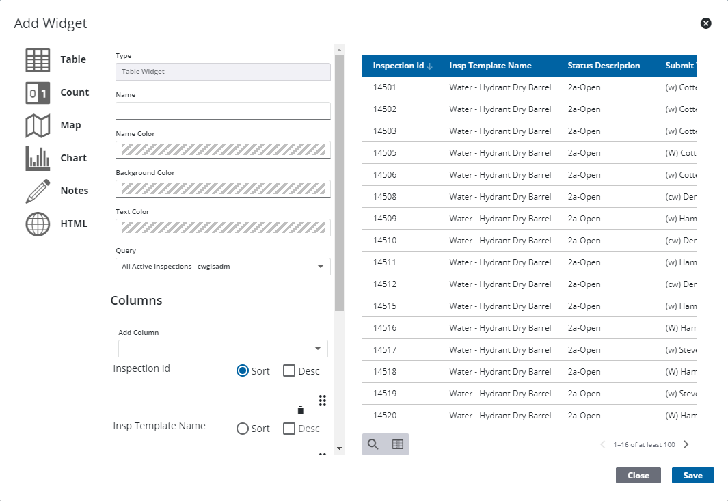Choose the Notes pencil icon

pyautogui.click(x=38, y=191)
